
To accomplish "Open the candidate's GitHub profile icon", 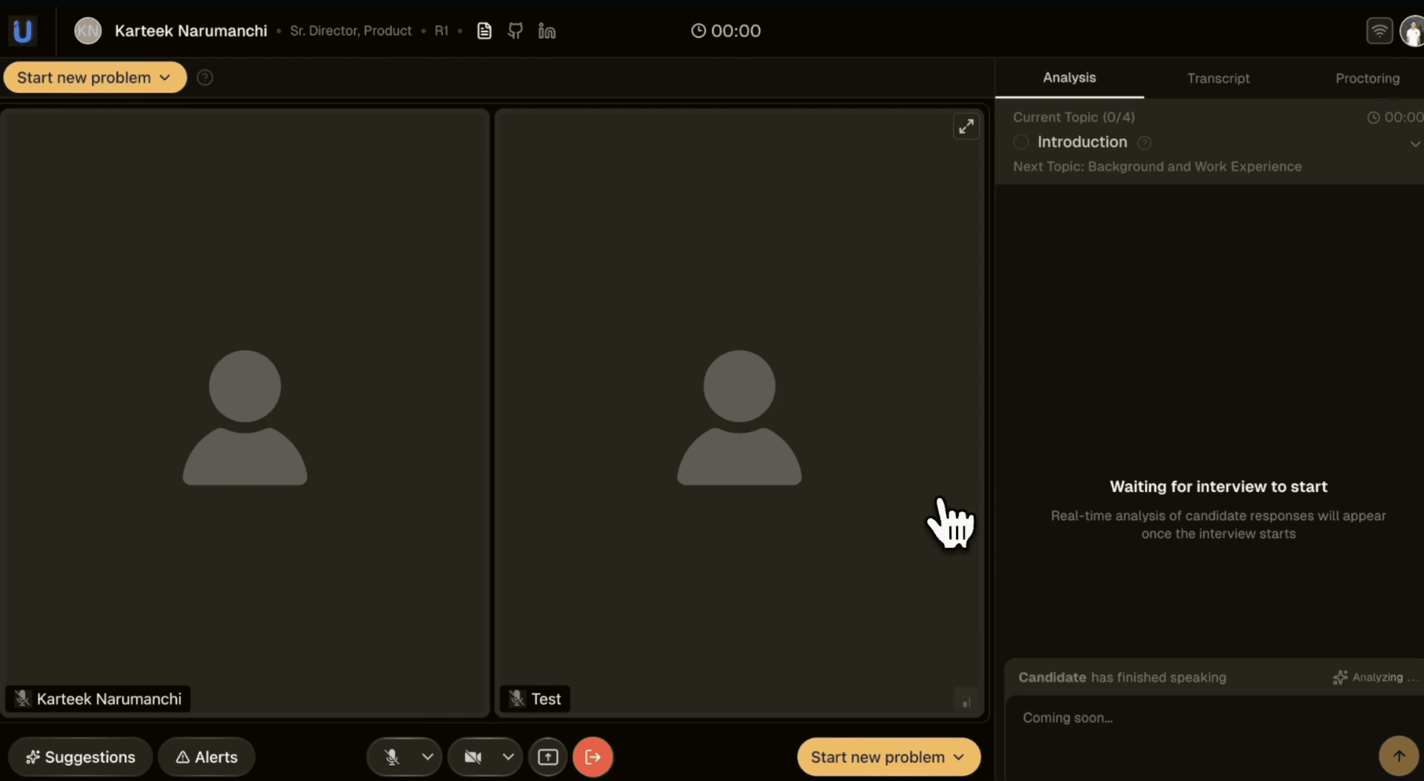I will [x=515, y=31].
